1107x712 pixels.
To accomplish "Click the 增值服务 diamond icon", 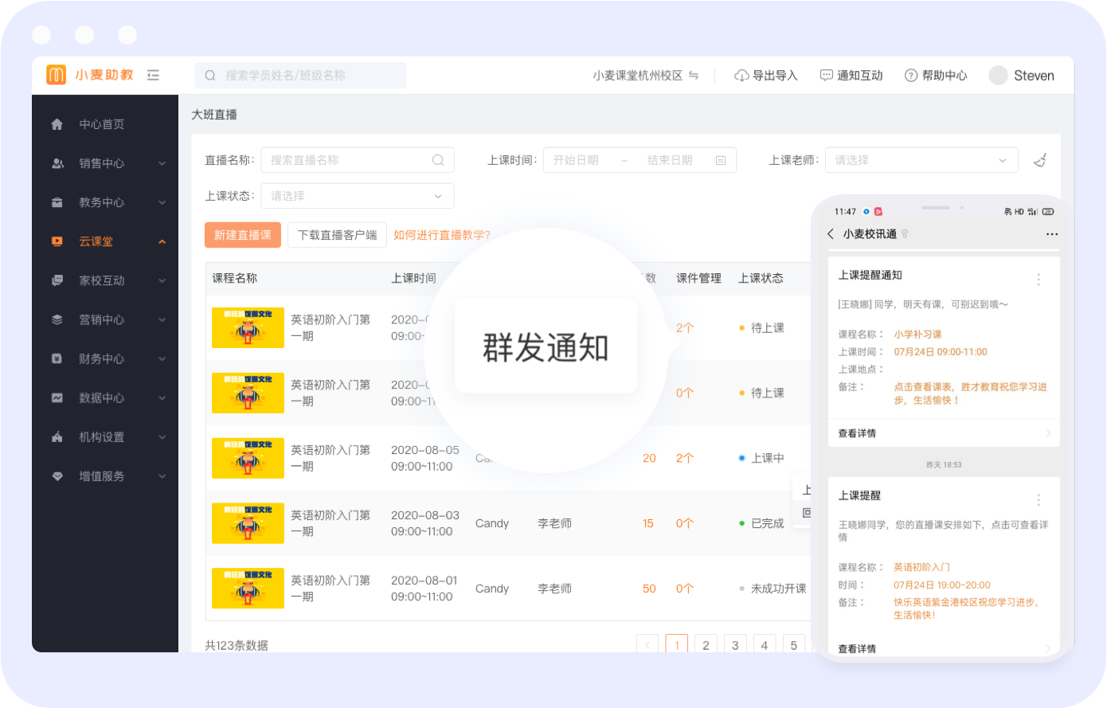I will (57, 476).
